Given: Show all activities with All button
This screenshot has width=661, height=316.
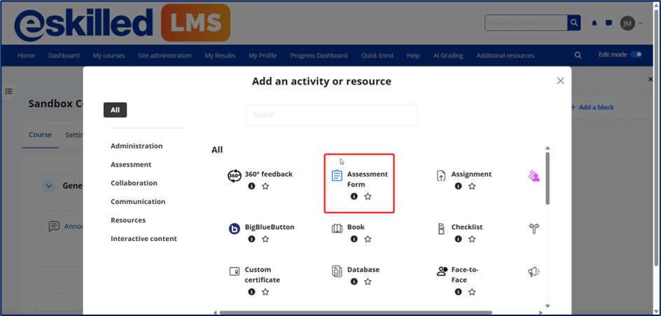Looking at the screenshot, I should tap(115, 110).
